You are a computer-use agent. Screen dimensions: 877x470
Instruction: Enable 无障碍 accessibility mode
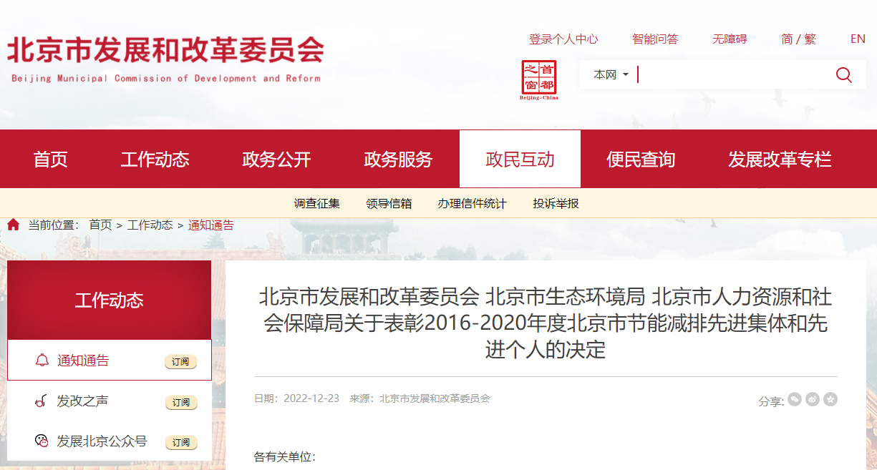pos(731,39)
